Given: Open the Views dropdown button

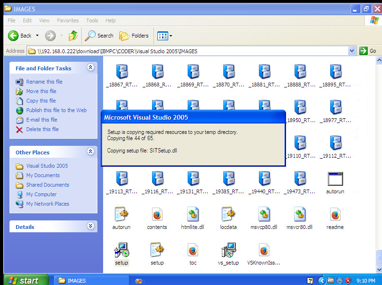Looking at the screenshot, I should tap(164, 36).
